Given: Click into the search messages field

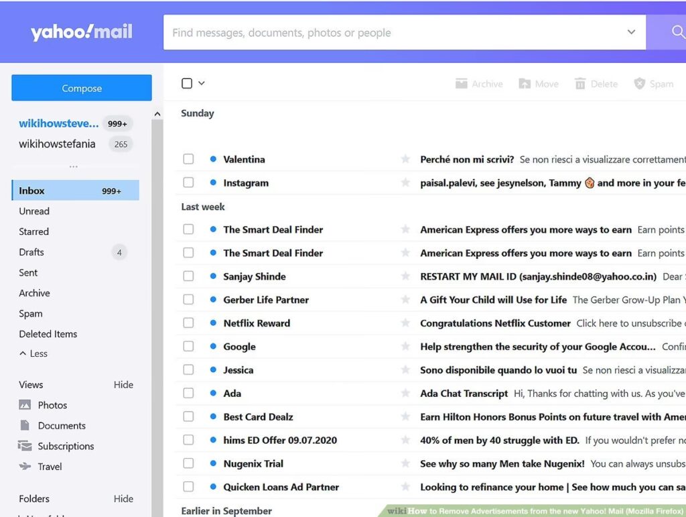Looking at the screenshot, I should [x=389, y=32].
